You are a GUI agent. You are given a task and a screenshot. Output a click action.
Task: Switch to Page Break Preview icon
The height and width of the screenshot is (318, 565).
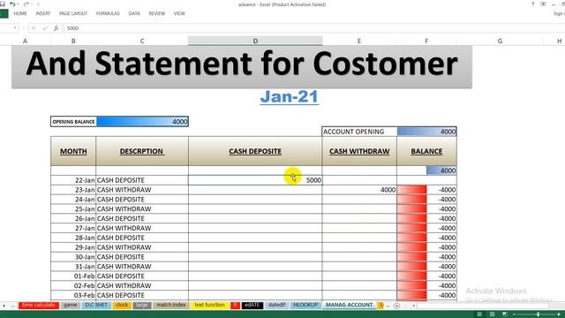[505, 314]
